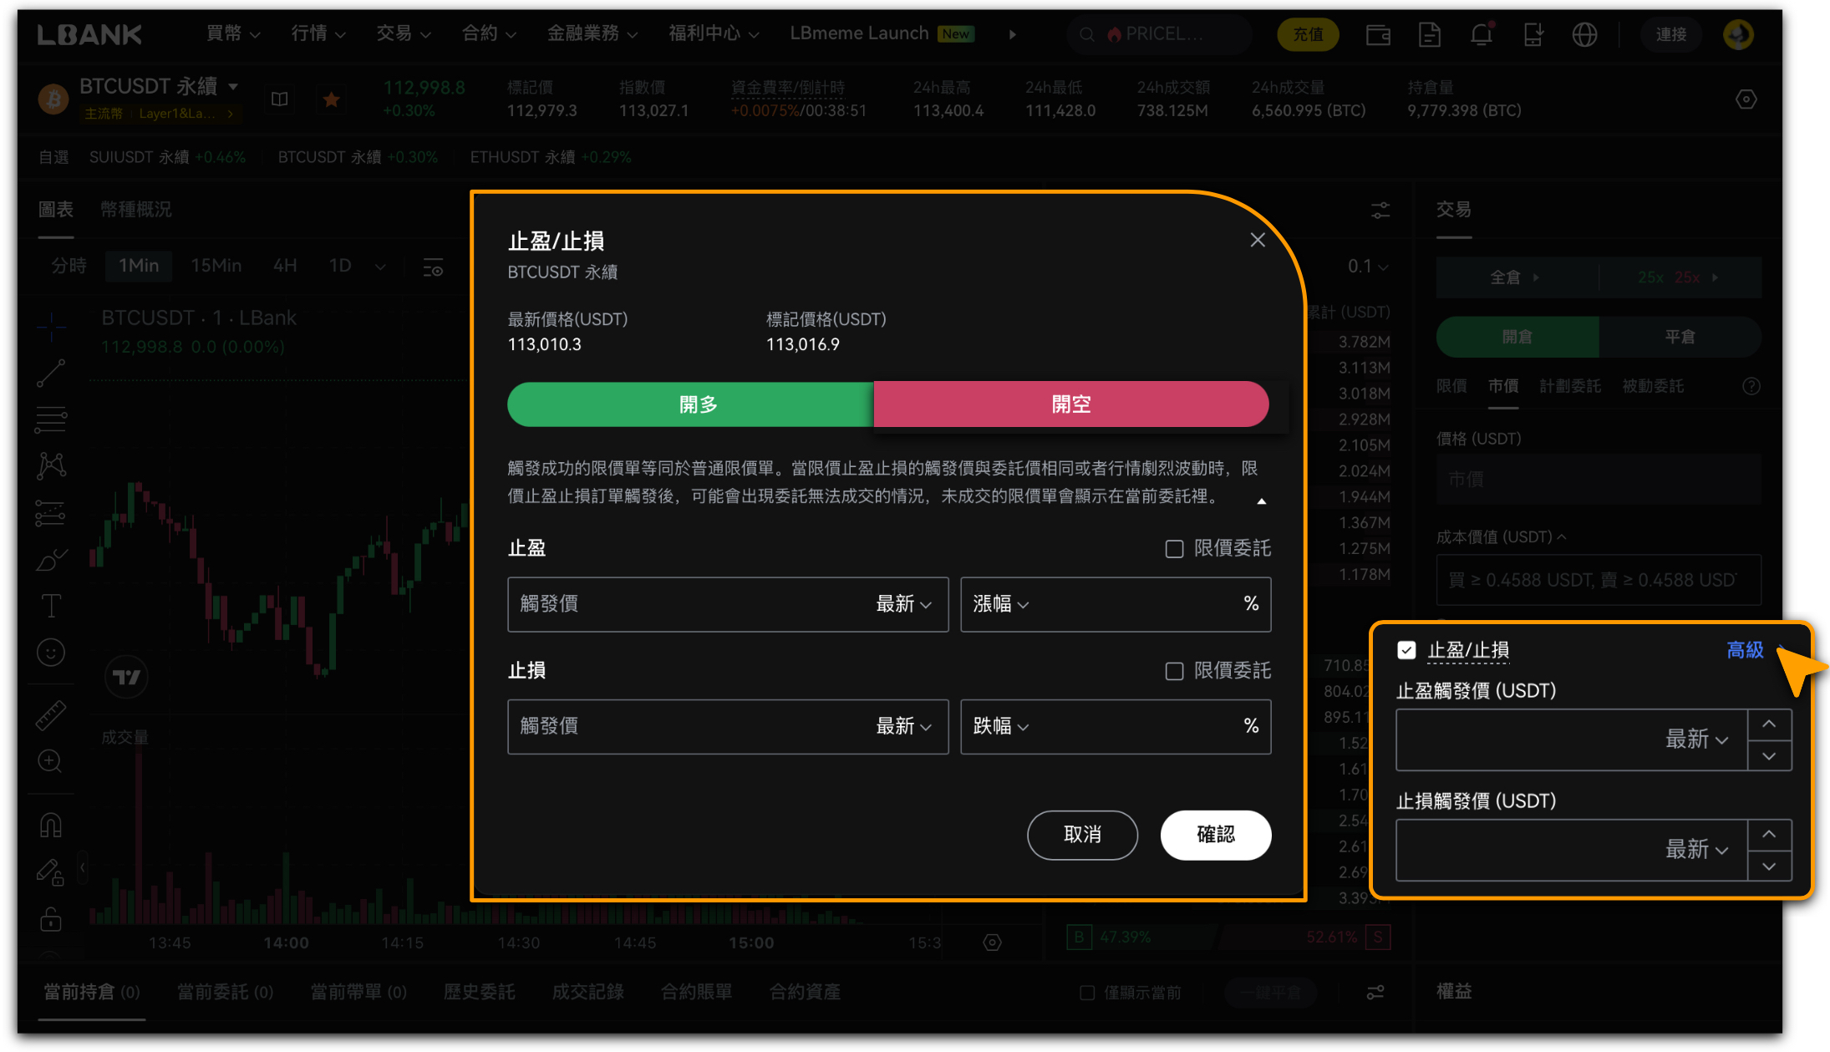1830x1052 pixels.
Task: Enable limit order for take-profit (止盈)
Action: 1174,549
